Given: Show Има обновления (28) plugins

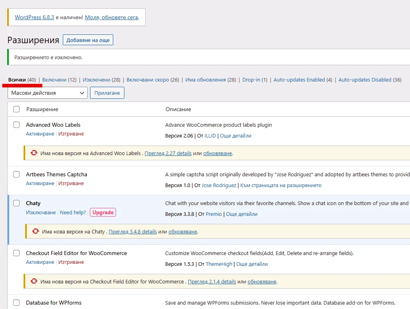Looking at the screenshot, I should tap(210, 80).
